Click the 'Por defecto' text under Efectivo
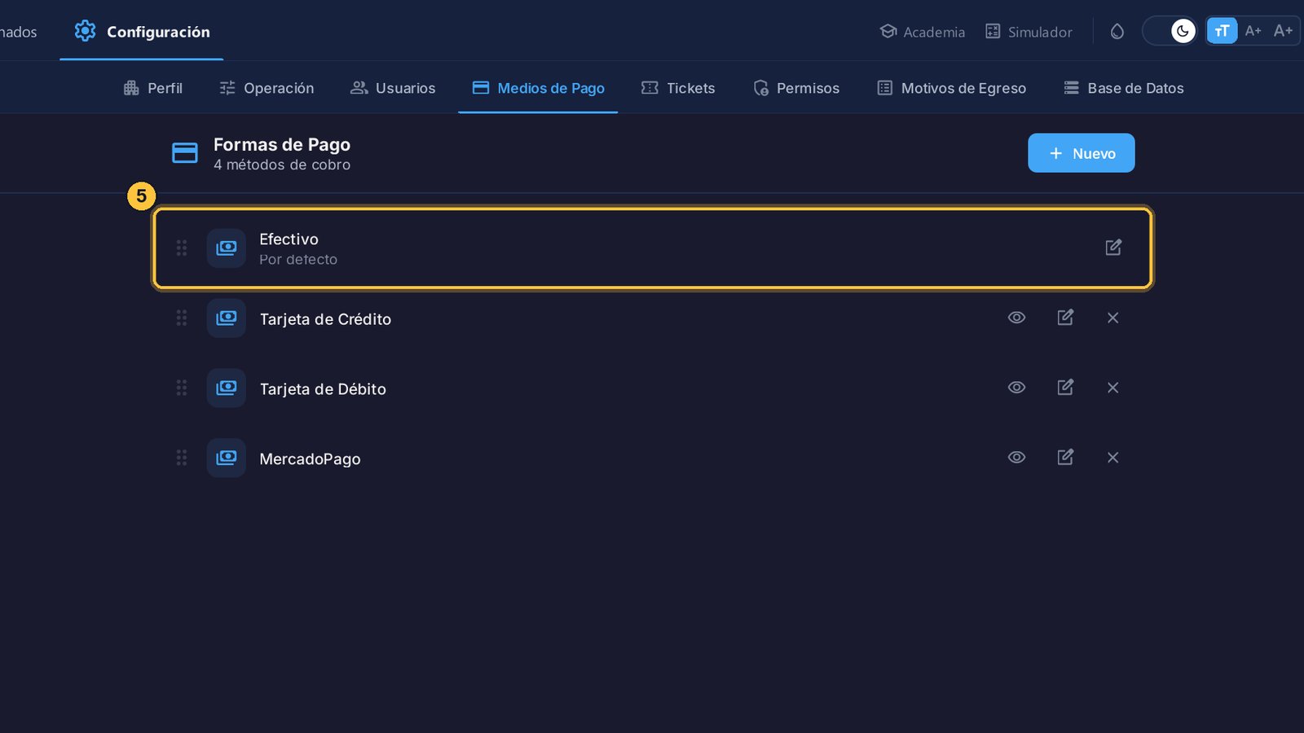The image size is (1304, 733). 298,260
